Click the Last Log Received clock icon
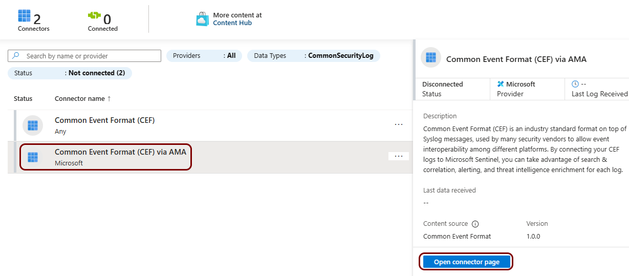 [575, 84]
